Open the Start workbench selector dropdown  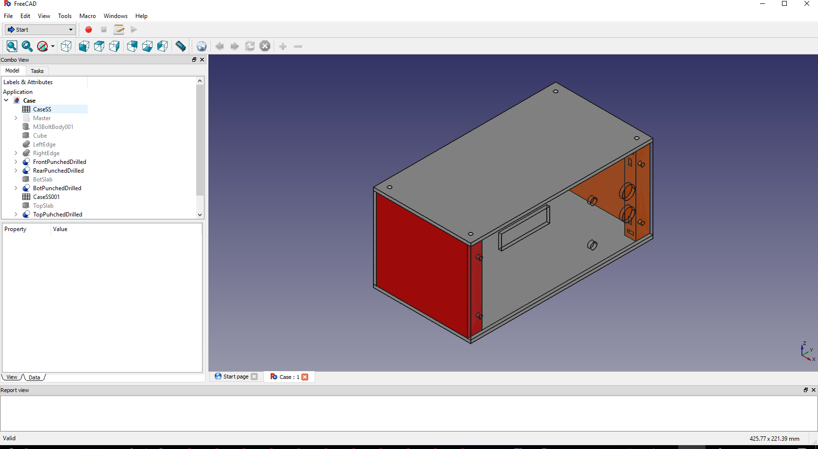(x=40, y=30)
